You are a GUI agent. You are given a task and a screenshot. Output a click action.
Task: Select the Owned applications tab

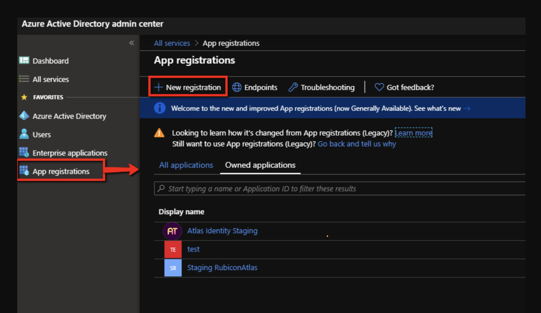tap(260, 165)
